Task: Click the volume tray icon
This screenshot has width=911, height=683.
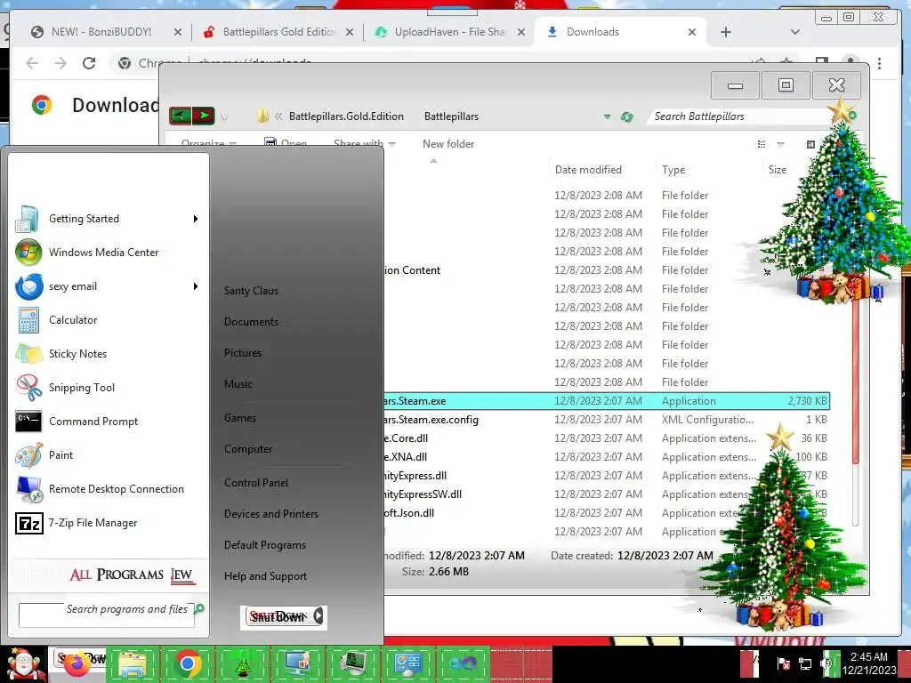Action: (x=826, y=663)
